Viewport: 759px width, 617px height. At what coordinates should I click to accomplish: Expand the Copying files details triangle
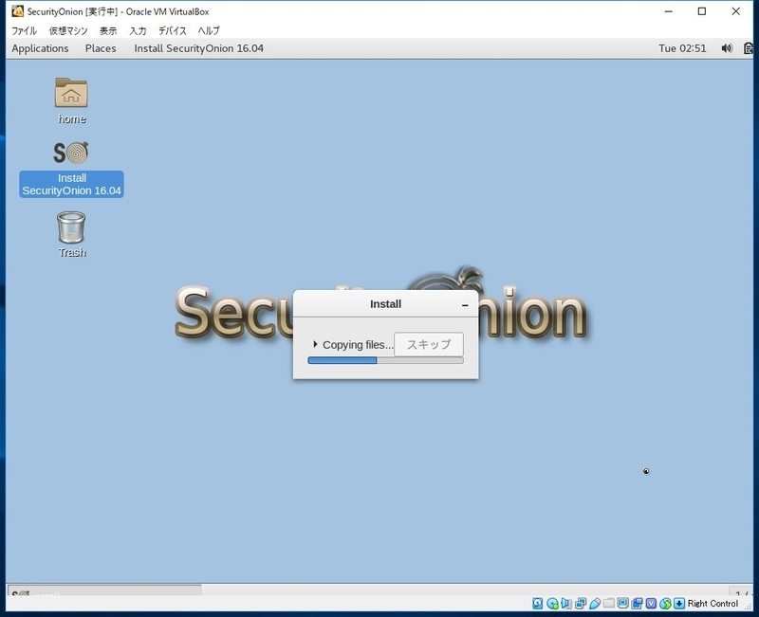pos(315,344)
